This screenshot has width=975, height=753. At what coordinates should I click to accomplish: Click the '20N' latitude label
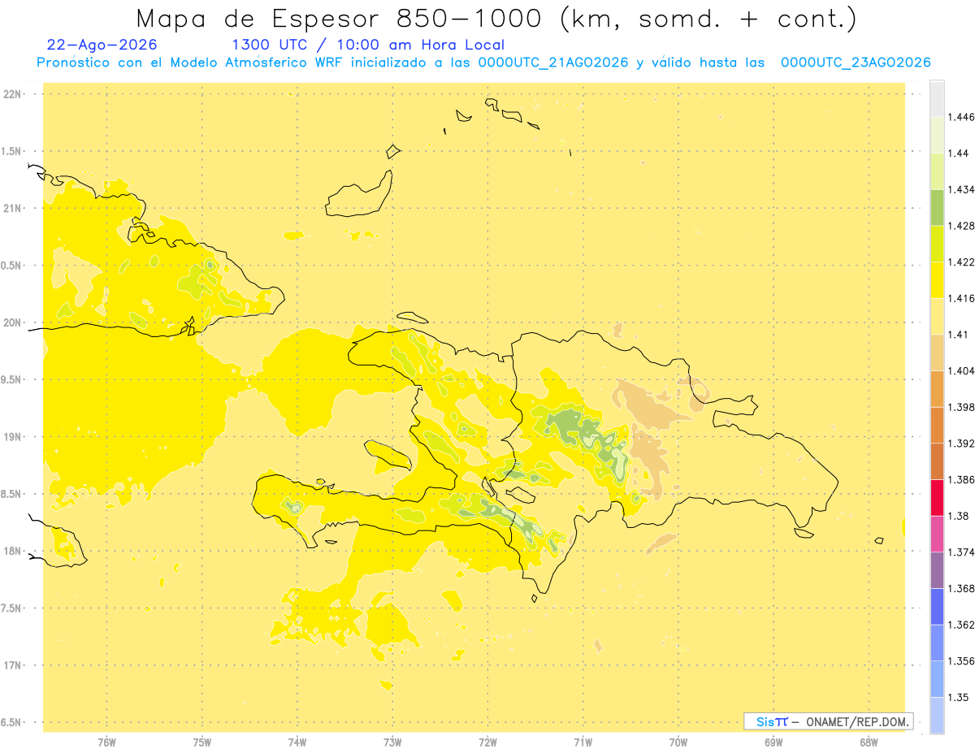(14, 322)
